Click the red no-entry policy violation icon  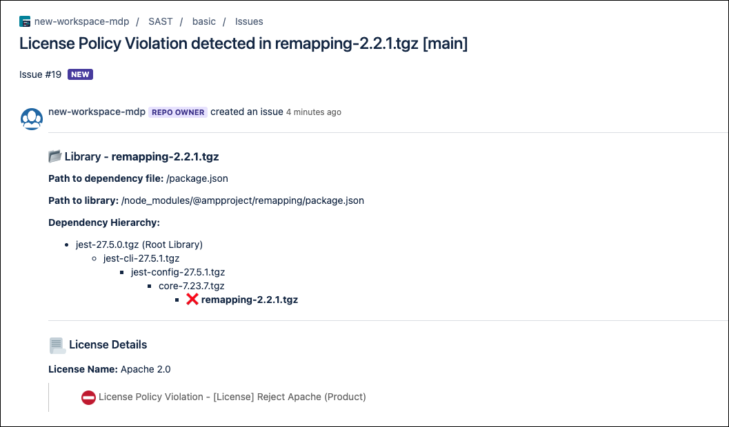(88, 397)
